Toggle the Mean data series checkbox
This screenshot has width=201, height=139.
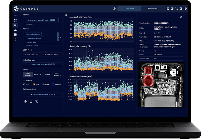pyautogui.click(x=43, y=84)
